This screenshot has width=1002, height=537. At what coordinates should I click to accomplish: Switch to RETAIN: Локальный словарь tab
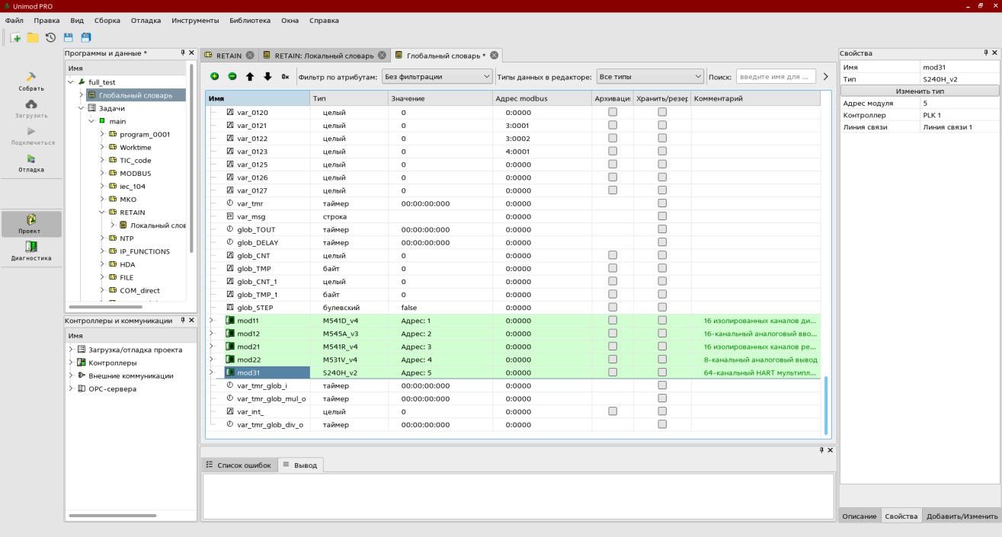(324, 56)
